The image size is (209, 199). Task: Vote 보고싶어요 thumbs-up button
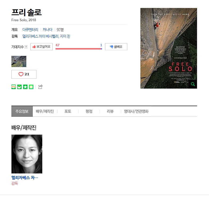point(41,47)
